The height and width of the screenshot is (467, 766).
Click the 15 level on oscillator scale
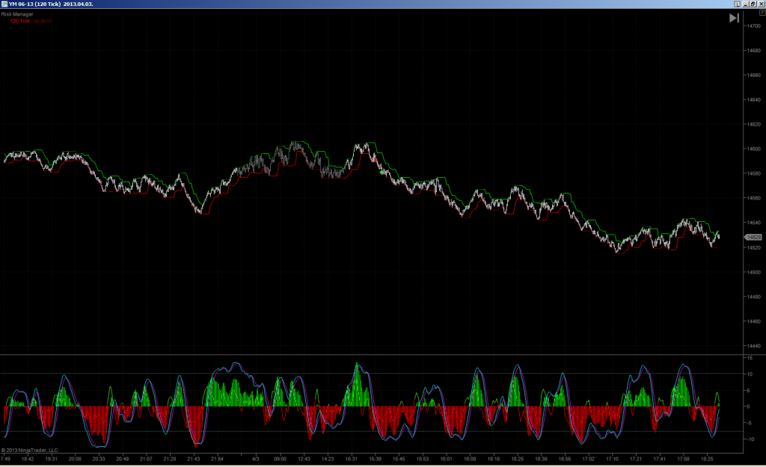coord(750,358)
